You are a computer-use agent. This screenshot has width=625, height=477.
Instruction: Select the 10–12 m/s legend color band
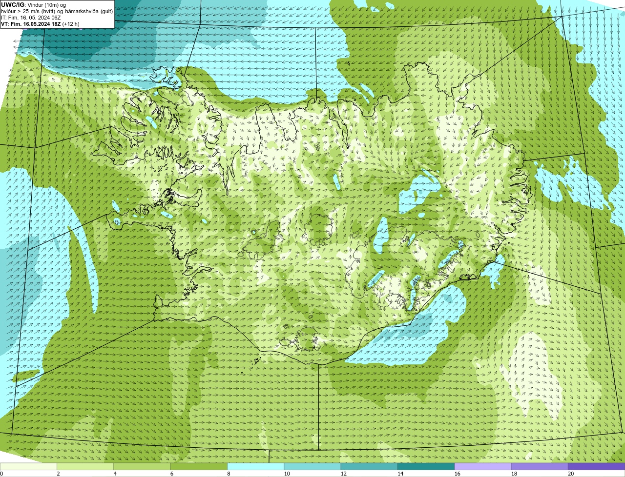pos(312,466)
